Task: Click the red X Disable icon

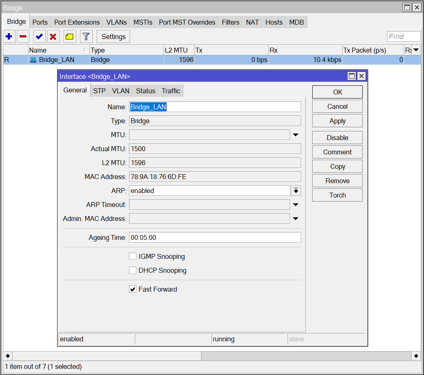Action: (53, 37)
